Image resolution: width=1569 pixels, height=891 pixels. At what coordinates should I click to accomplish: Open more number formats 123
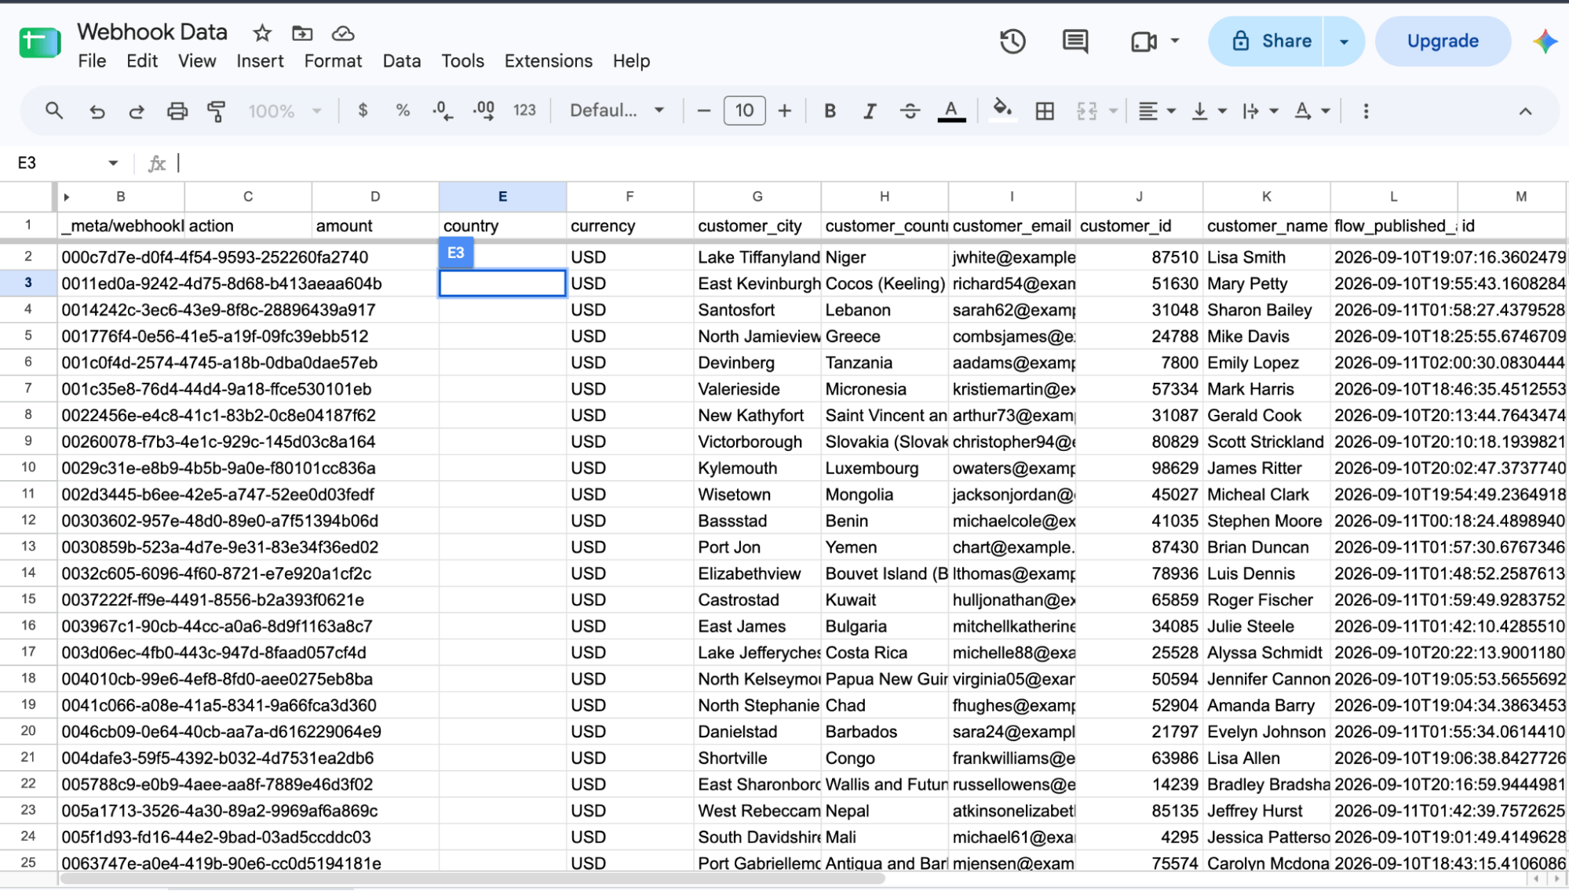(x=524, y=111)
